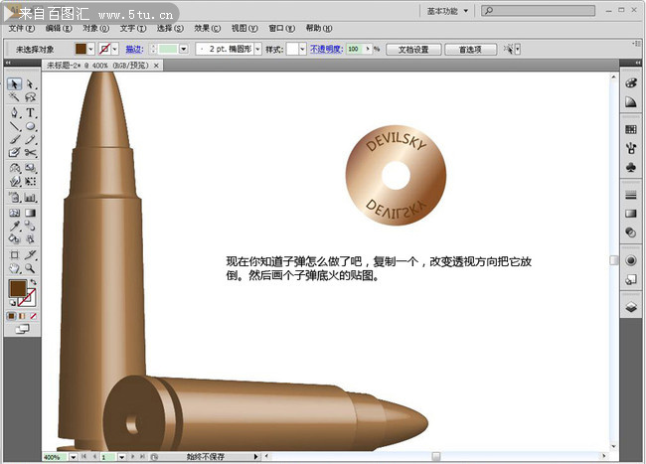Open the 窗口 menu
This screenshot has height=464, width=646.
(x=275, y=29)
